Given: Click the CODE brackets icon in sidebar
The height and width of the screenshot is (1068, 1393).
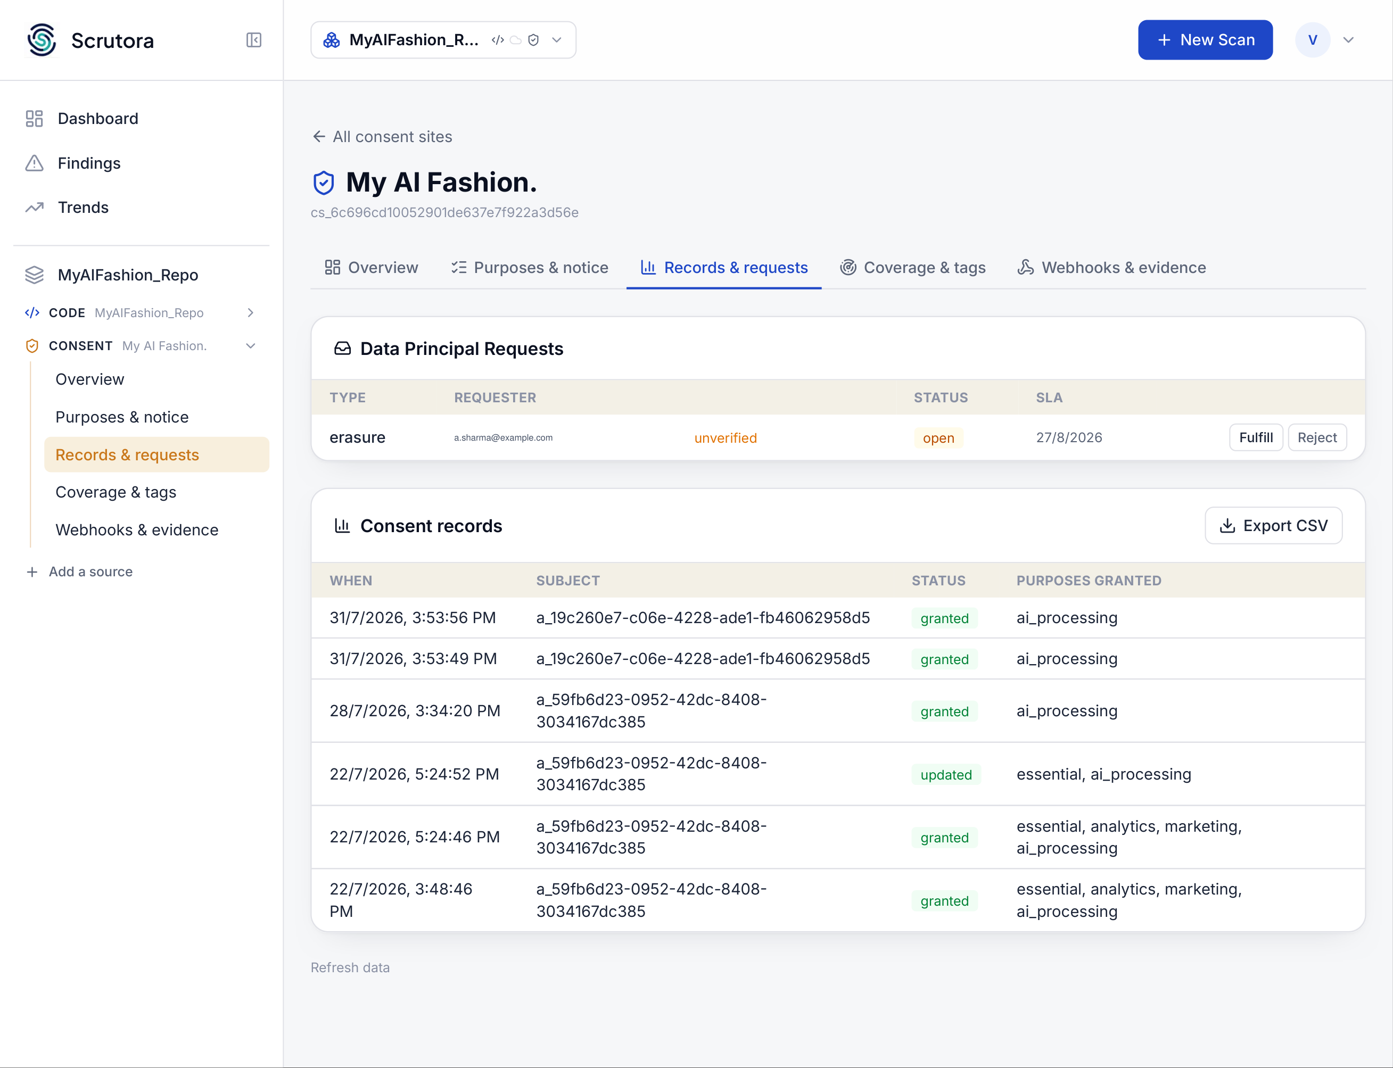Looking at the screenshot, I should point(32,313).
